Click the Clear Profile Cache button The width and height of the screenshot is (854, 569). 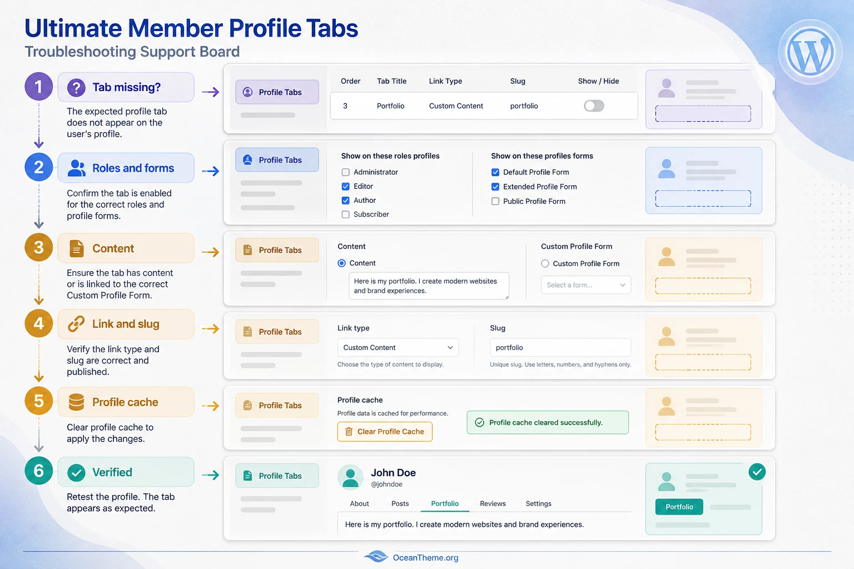tap(385, 432)
